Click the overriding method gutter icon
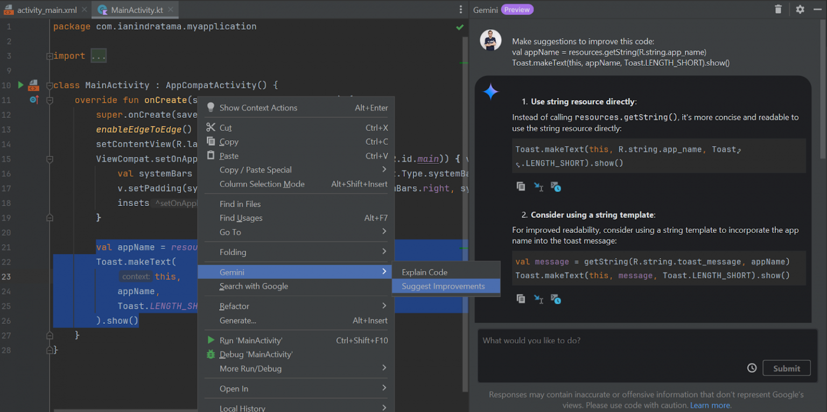The image size is (827, 412). coord(34,100)
